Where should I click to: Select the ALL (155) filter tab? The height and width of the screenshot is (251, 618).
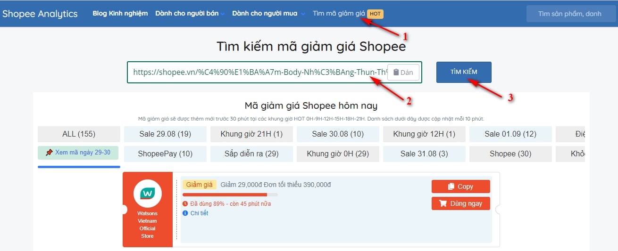pyautogui.click(x=79, y=134)
